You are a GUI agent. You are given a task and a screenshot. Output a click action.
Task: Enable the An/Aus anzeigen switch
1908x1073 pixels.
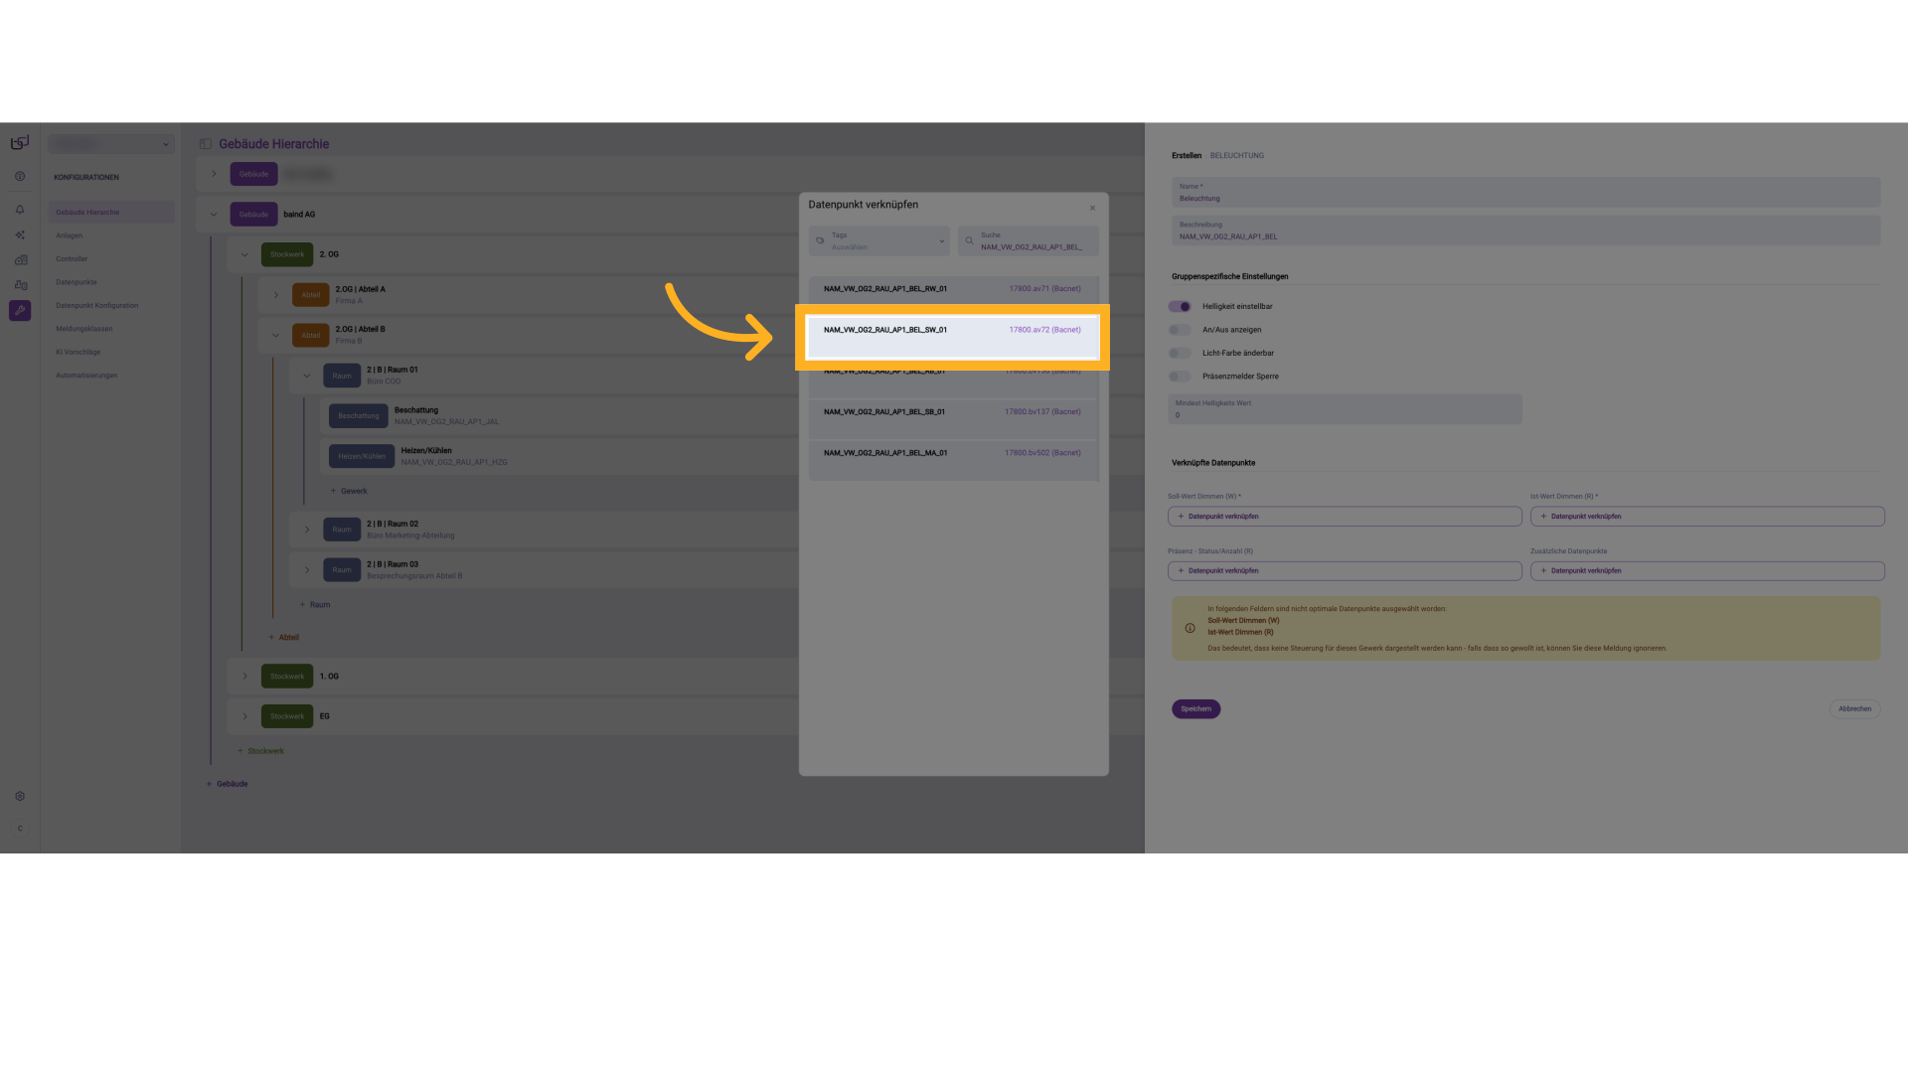point(1180,330)
